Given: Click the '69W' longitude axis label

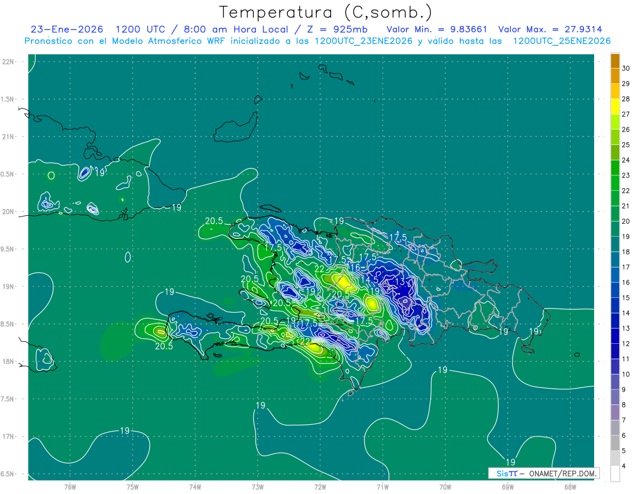Looking at the screenshot, I should tap(508, 487).
